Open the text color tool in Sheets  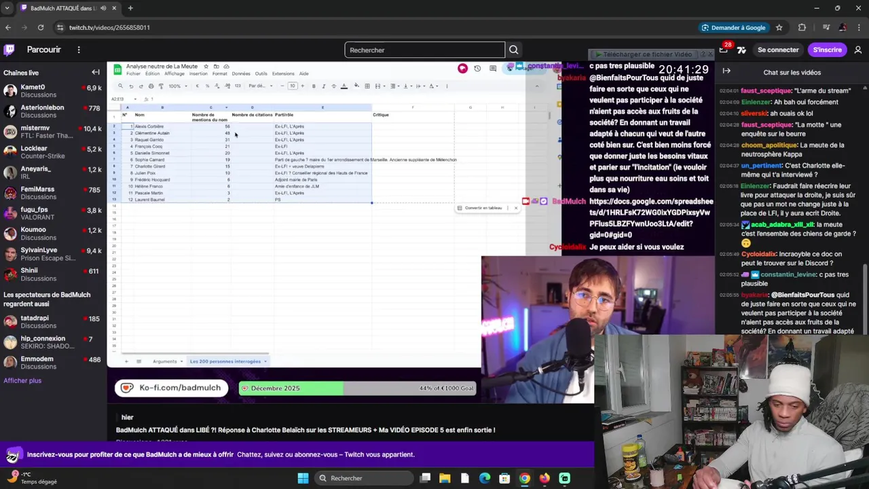point(344,86)
